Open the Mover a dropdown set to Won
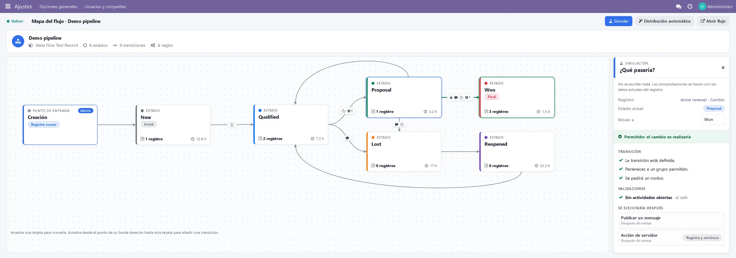The image size is (736, 258). click(713, 120)
